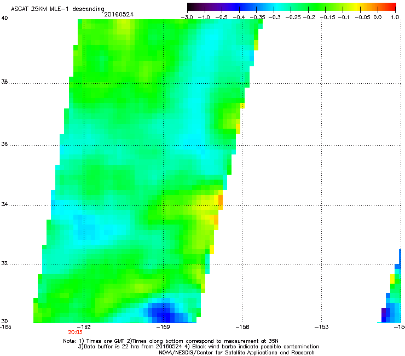Click the 1.0 color scale label
The image size is (405, 356).
coord(395,18)
